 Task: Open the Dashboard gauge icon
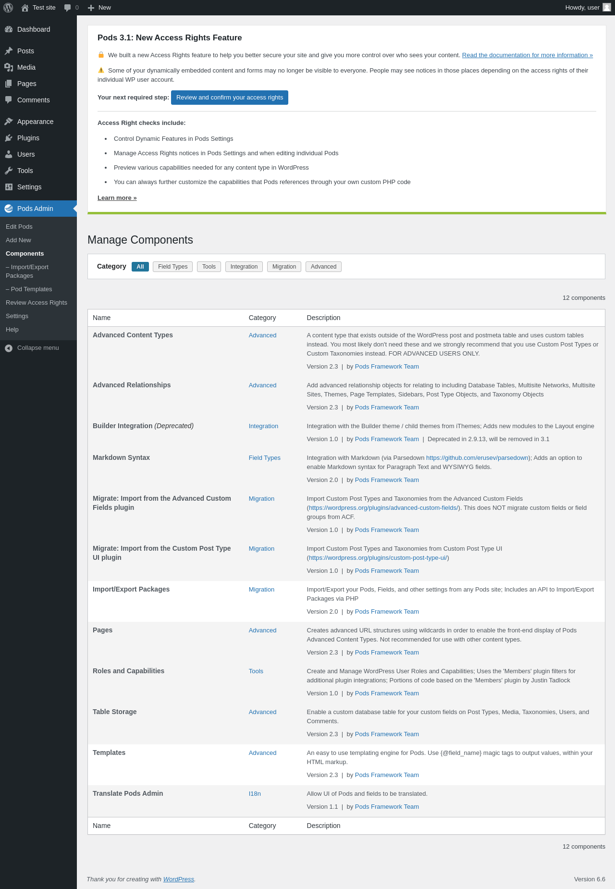pos(9,29)
